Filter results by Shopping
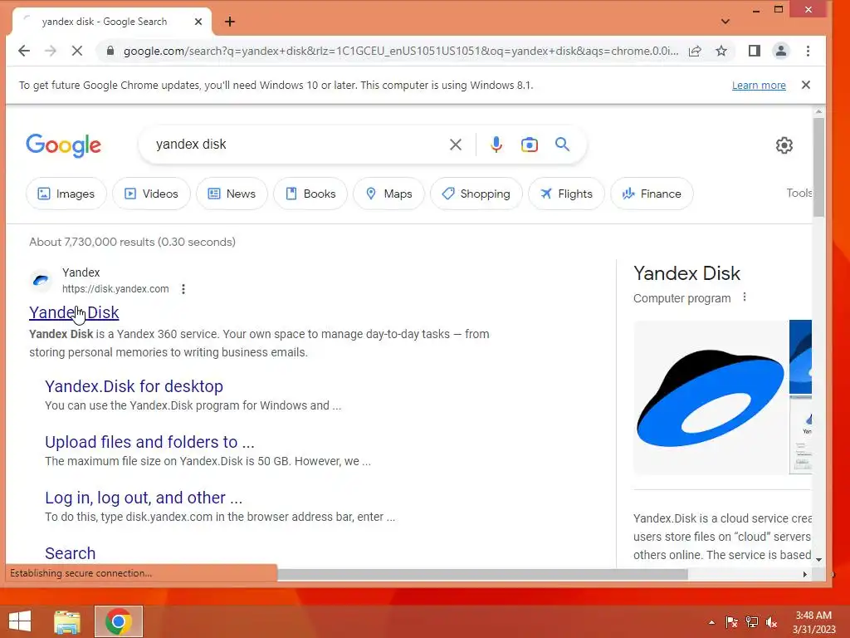850x638 pixels. tap(476, 194)
